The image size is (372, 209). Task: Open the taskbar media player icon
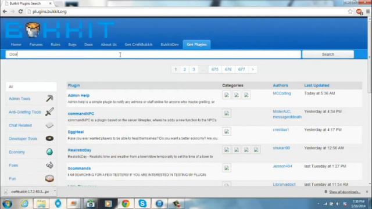pyautogui.click(x=108, y=203)
